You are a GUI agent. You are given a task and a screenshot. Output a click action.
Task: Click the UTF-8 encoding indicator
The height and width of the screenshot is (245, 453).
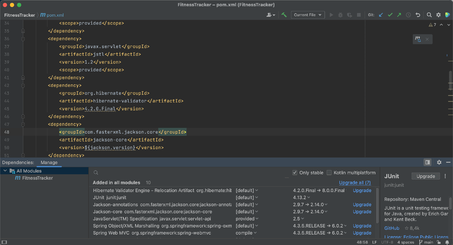[x=387, y=242]
